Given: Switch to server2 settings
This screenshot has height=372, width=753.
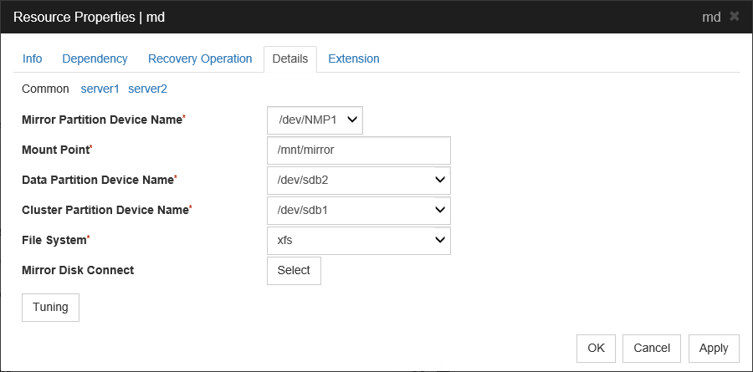Looking at the screenshot, I should 147,88.
